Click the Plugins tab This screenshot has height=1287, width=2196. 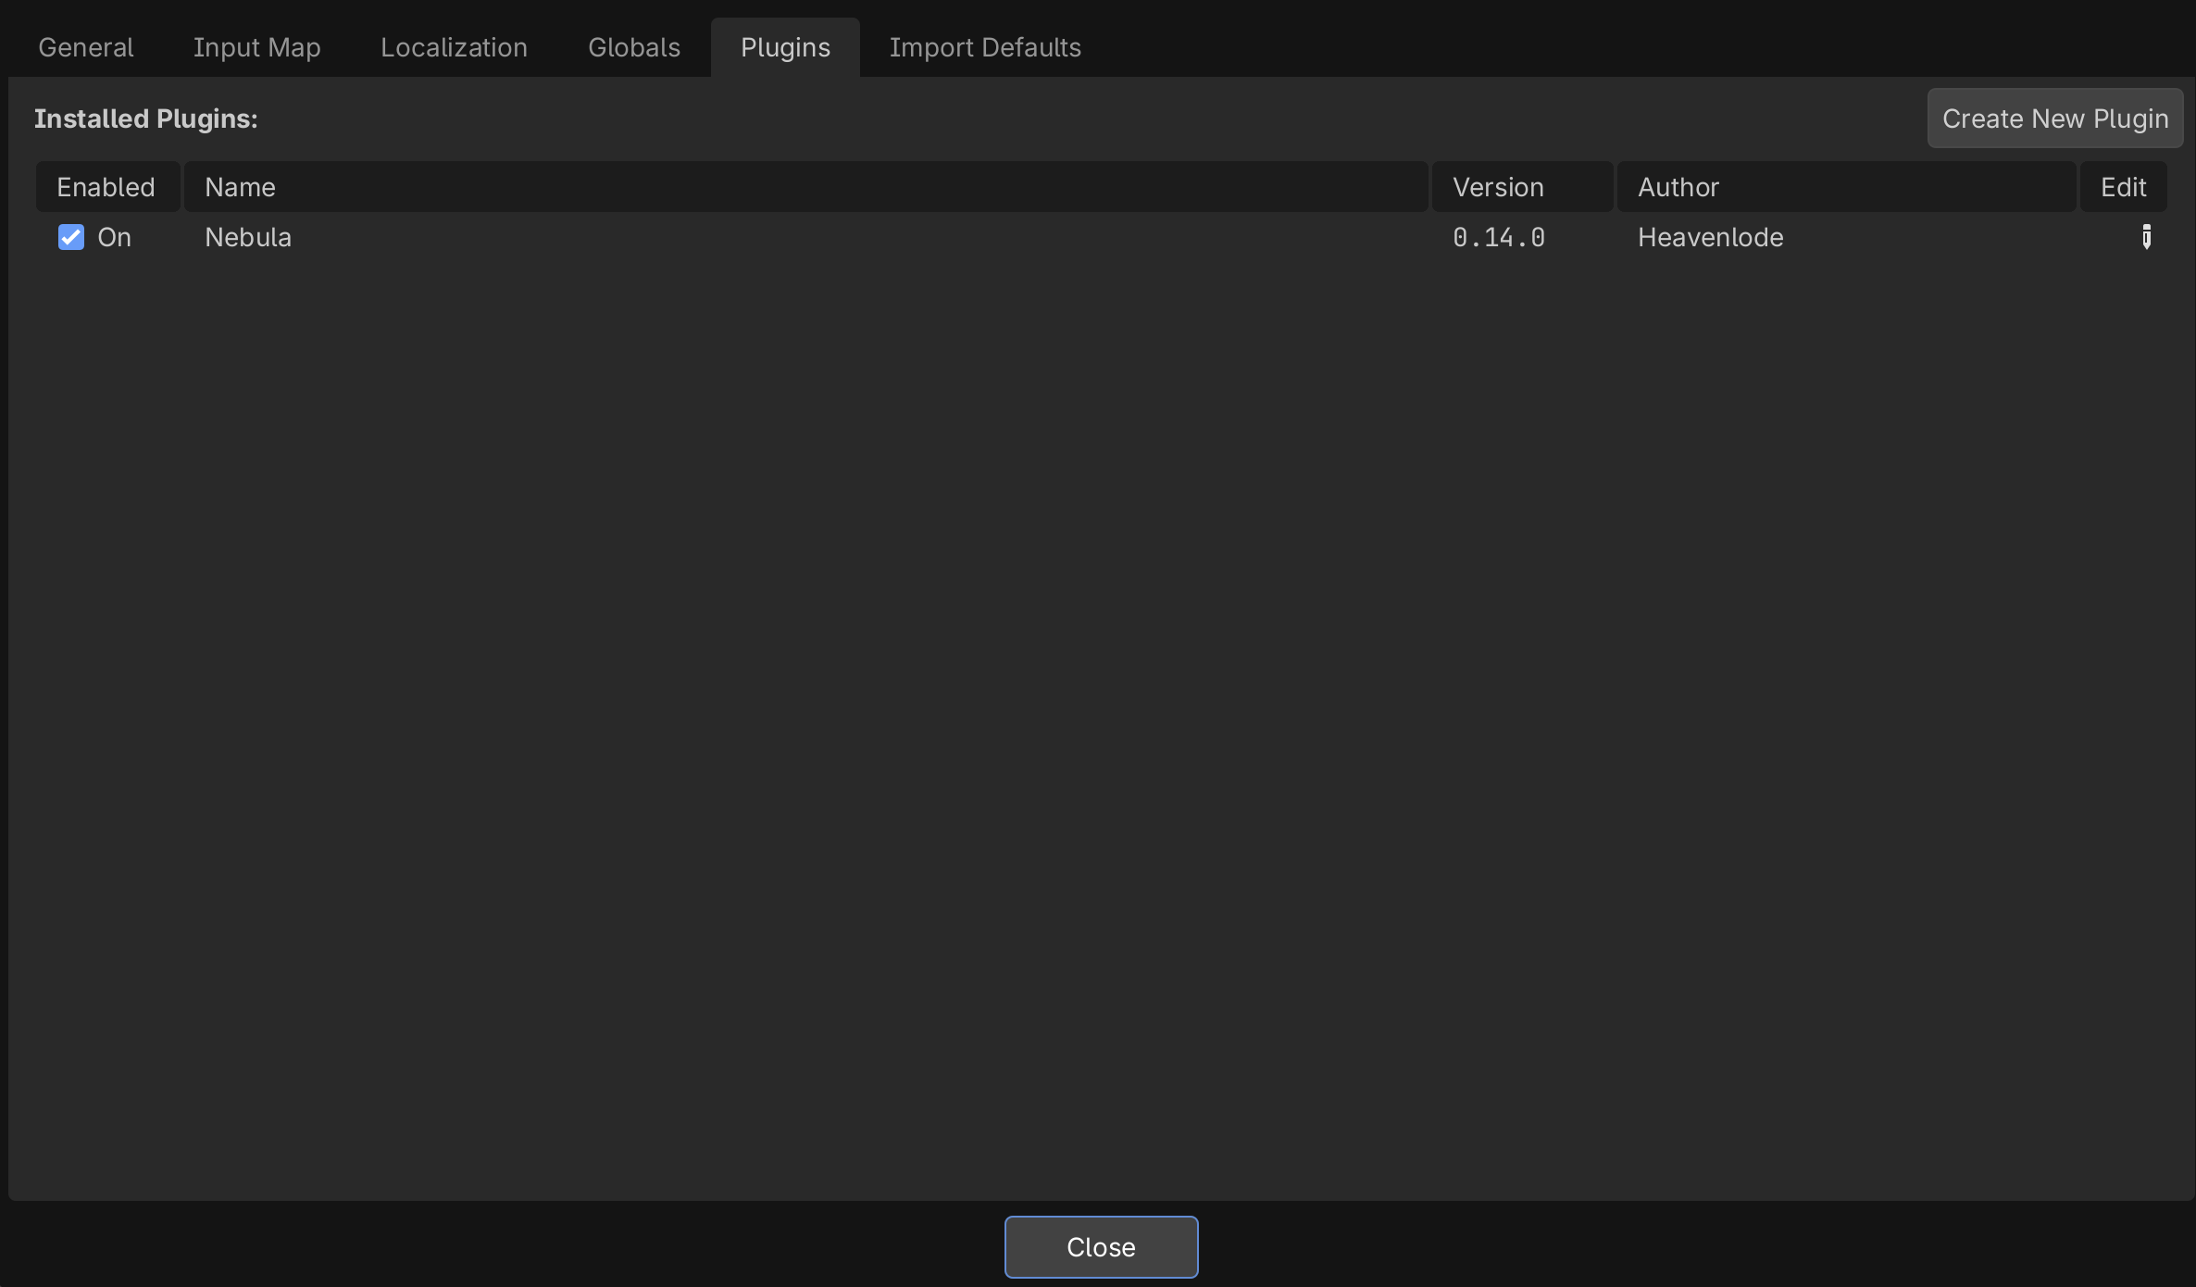tap(785, 47)
